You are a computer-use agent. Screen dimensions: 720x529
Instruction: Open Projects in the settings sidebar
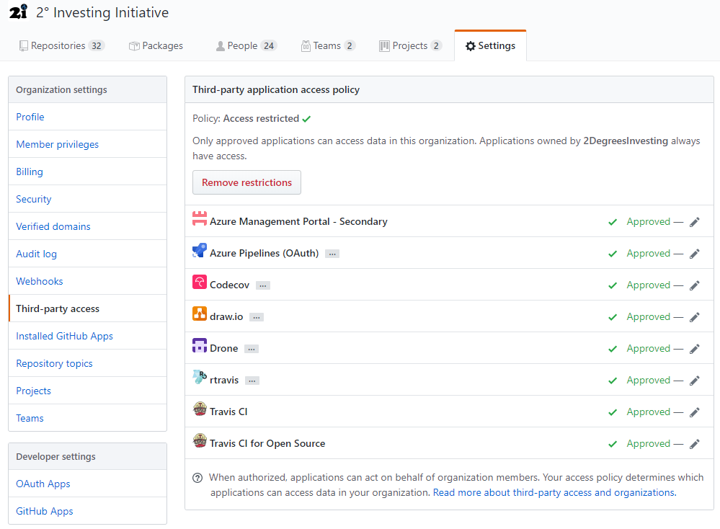click(x=87, y=391)
